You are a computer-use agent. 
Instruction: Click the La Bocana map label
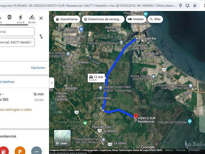(x=103, y=98)
